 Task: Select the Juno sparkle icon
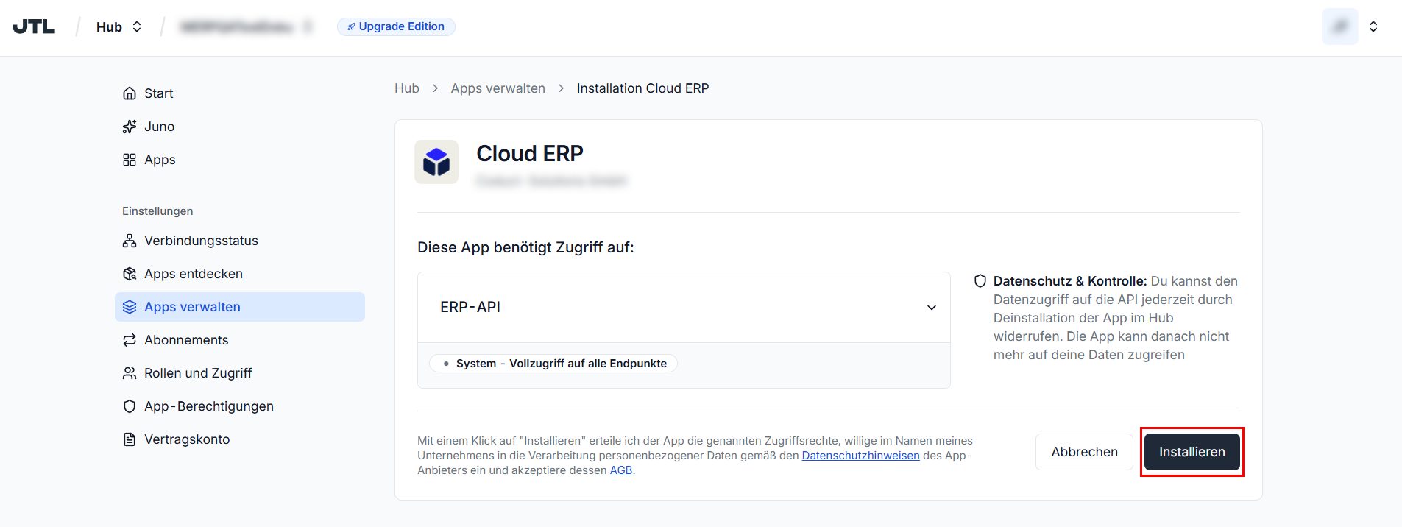click(x=130, y=127)
